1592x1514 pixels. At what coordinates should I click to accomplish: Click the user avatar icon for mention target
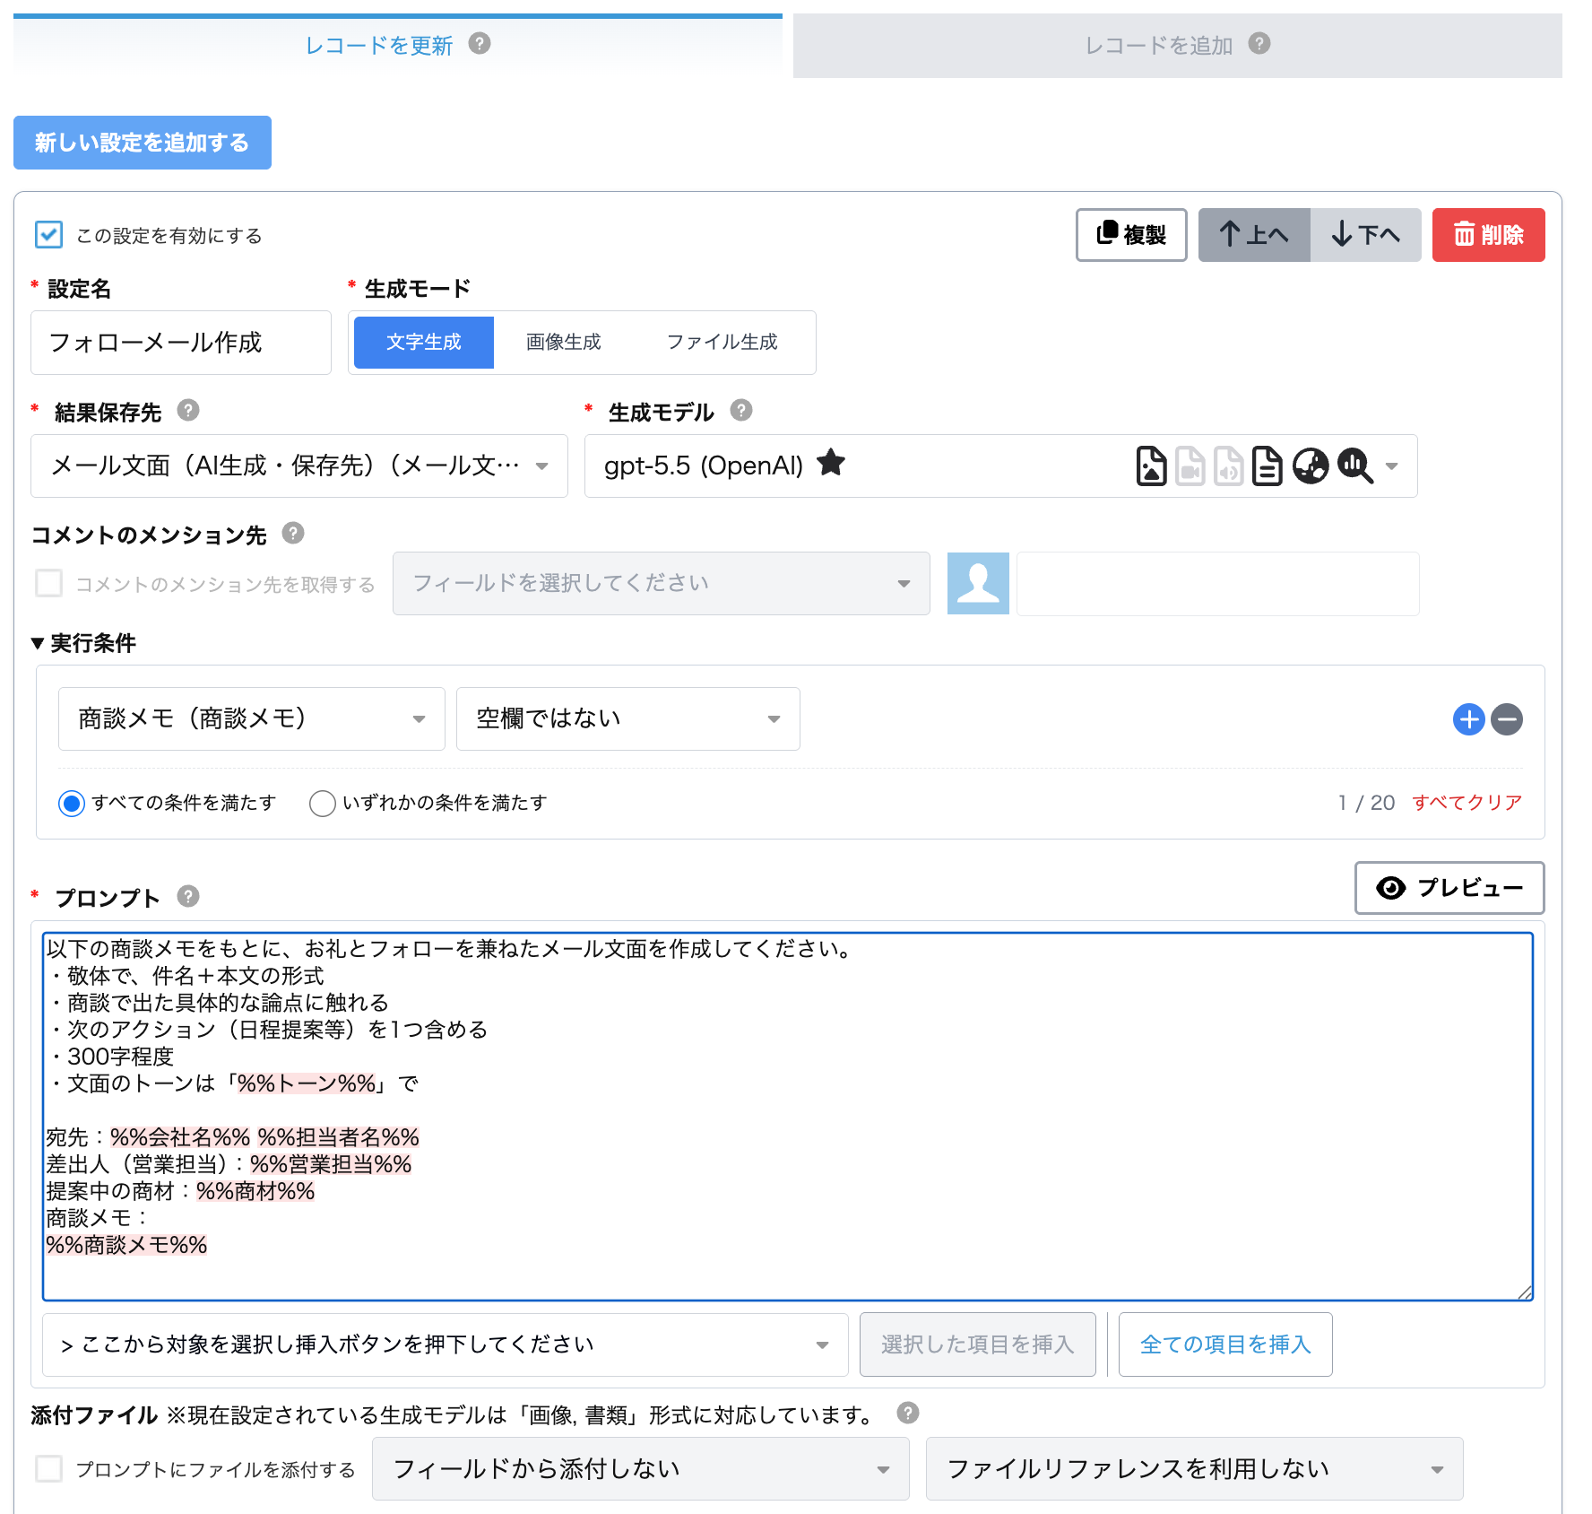(978, 583)
